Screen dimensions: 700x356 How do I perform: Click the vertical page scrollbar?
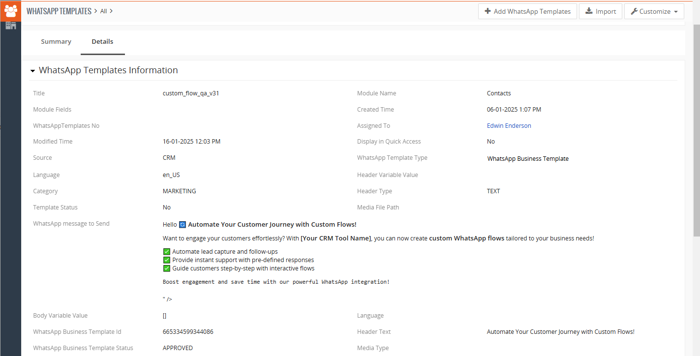point(696,148)
